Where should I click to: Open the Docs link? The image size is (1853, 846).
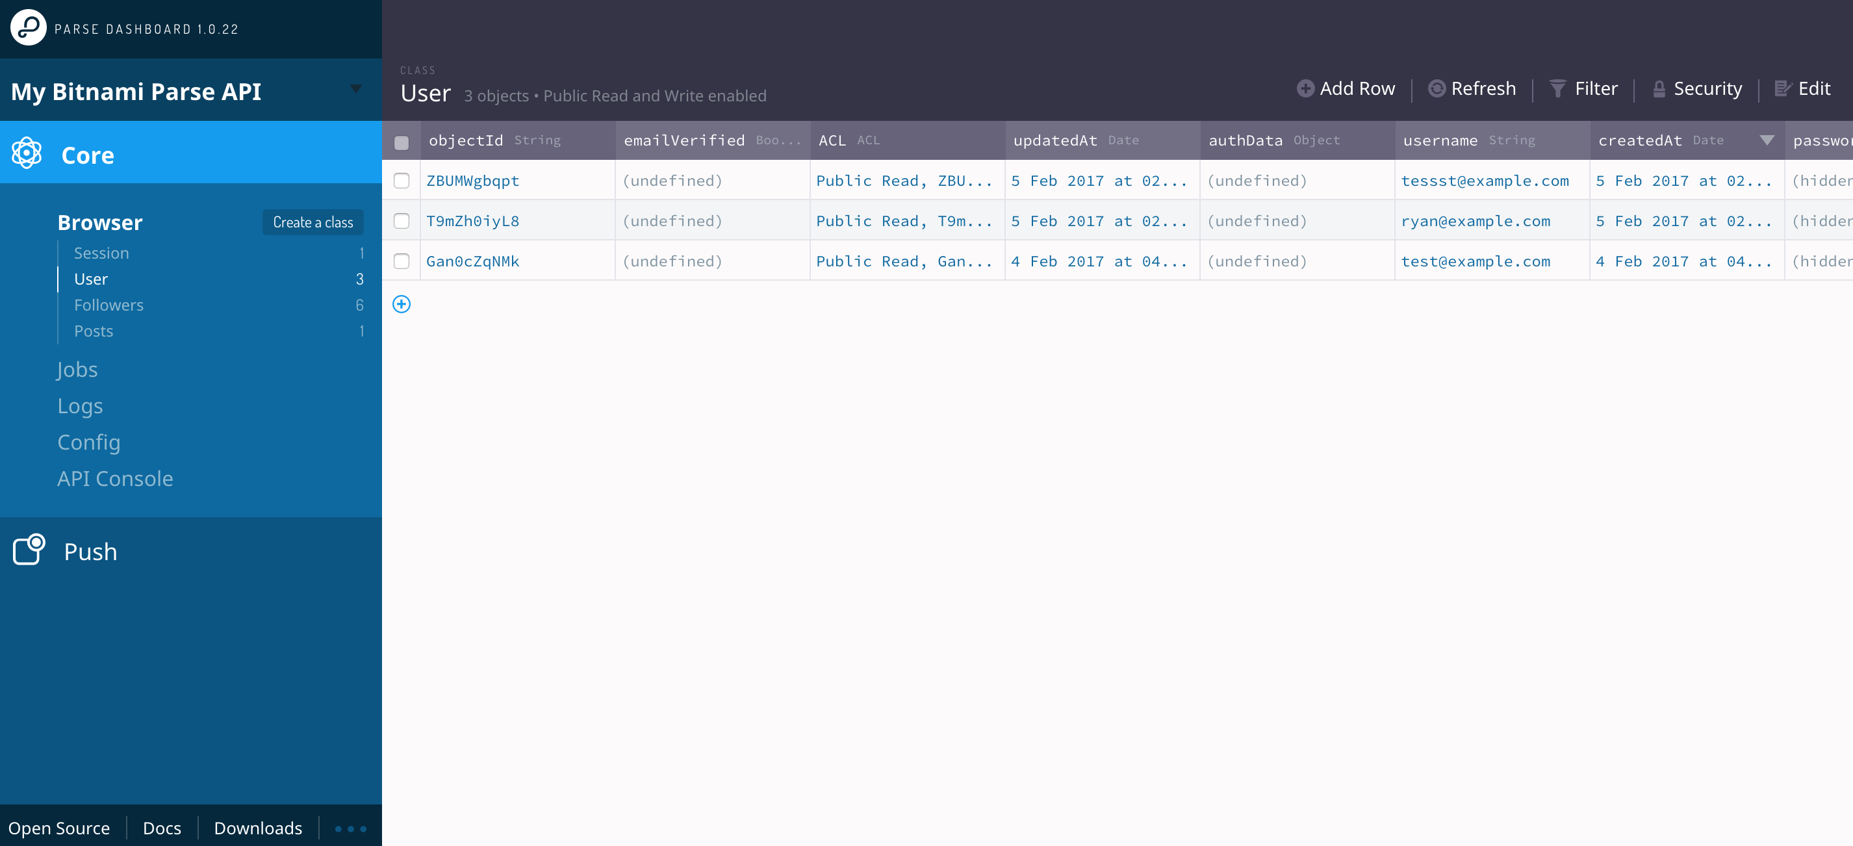[162, 828]
